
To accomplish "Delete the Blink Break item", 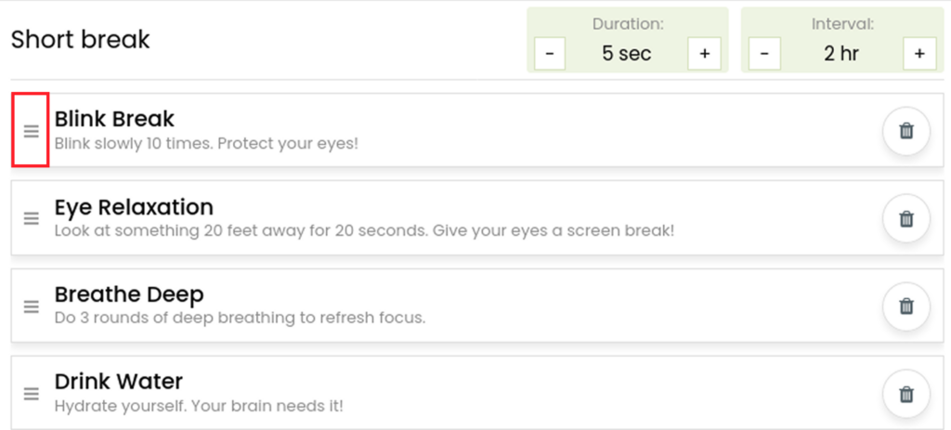I will pos(906,131).
